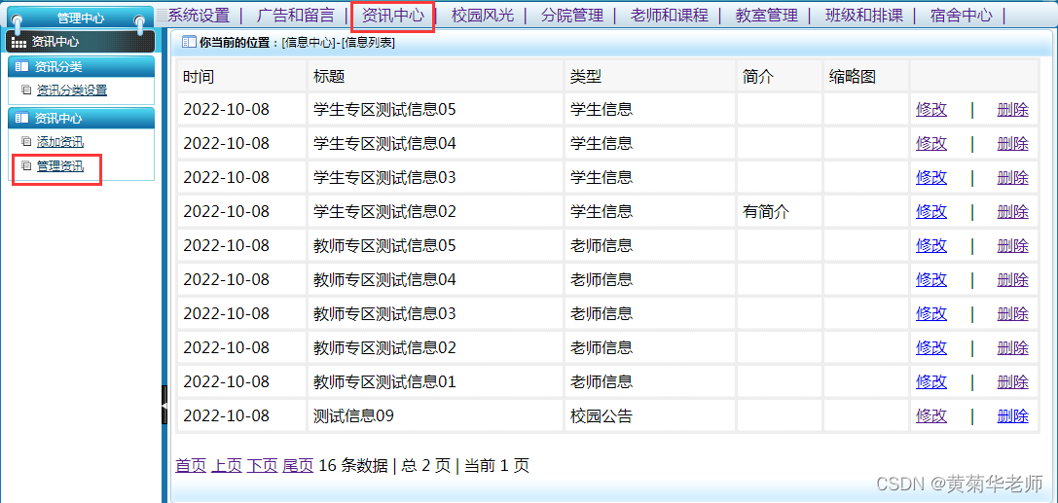1058x503 pixels.
Task: Click the 类型 column header
Action: pyautogui.click(x=650, y=76)
